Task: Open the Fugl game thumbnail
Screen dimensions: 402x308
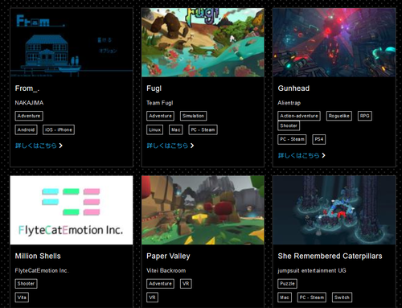Action: point(203,43)
